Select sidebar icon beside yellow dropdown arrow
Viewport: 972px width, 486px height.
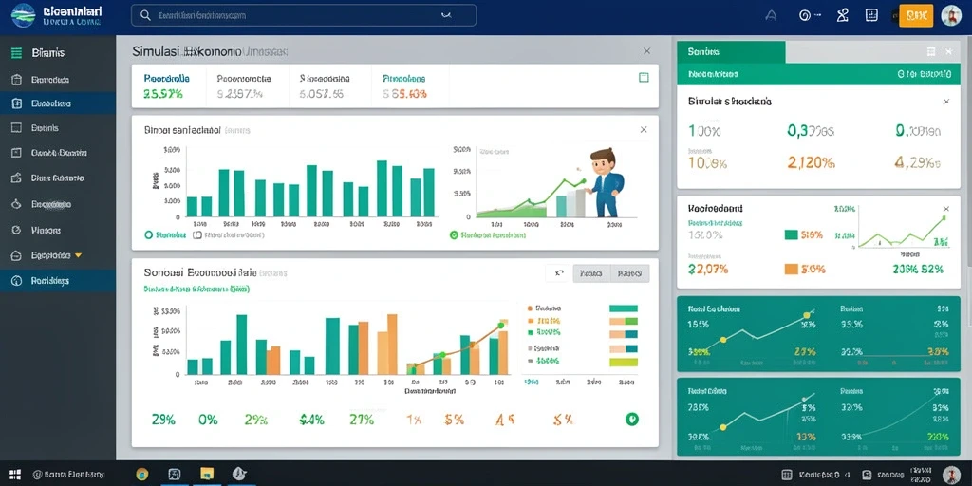[x=17, y=254]
